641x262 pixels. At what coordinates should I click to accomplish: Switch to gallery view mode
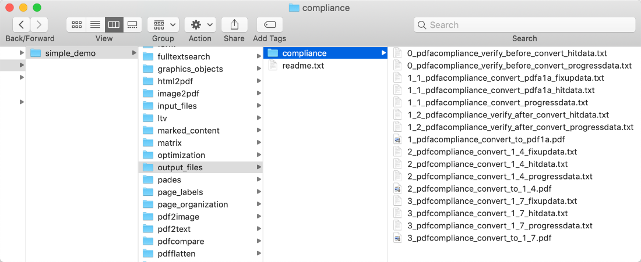[x=132, y=24]
